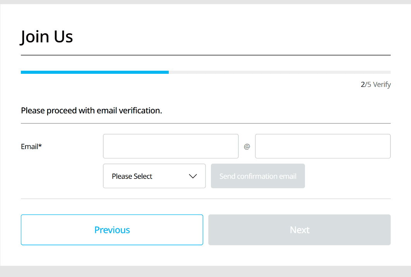The image size is (411, 277).
Task: Click Send confirmation email button
Action: [x=258, y=176]
